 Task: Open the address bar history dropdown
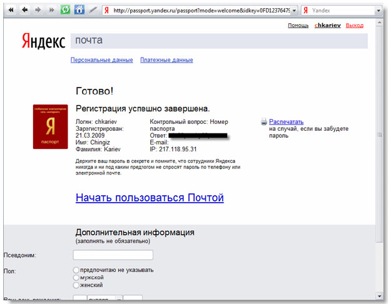click(x=294, y=11)
